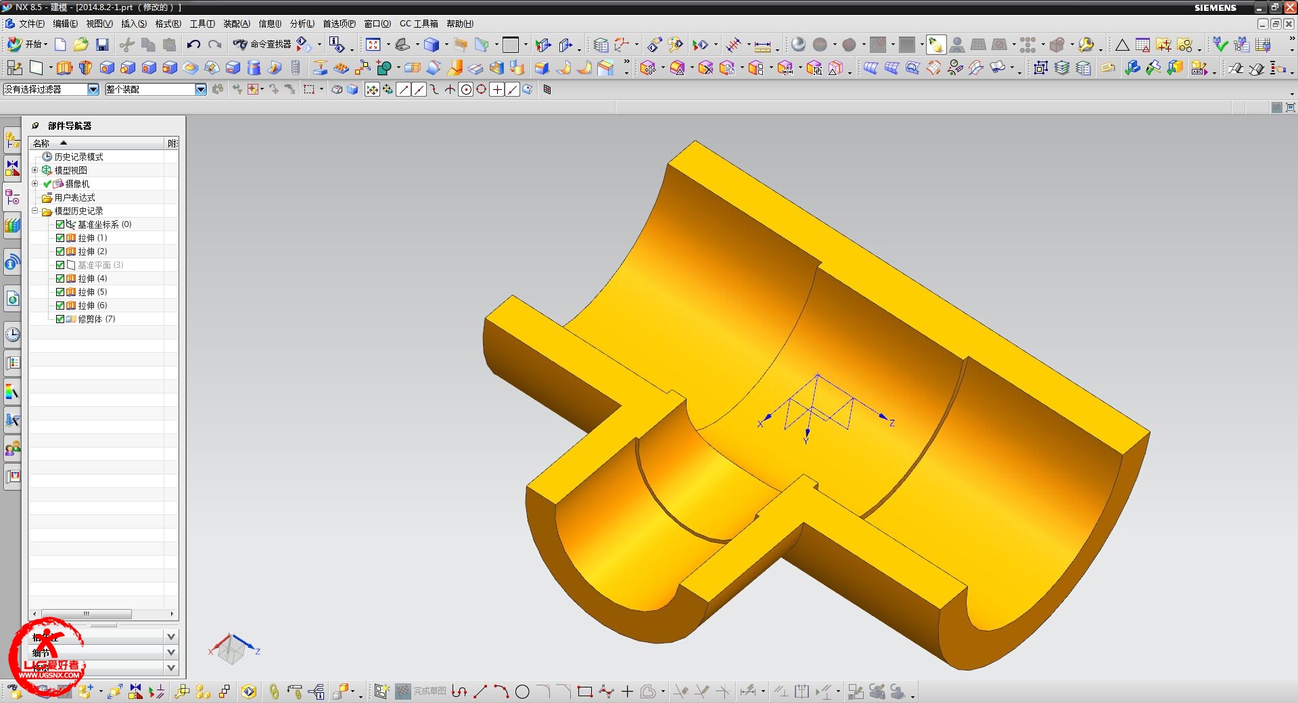
Task: Select the Edge Blend icon
Action: pos(542,68)
